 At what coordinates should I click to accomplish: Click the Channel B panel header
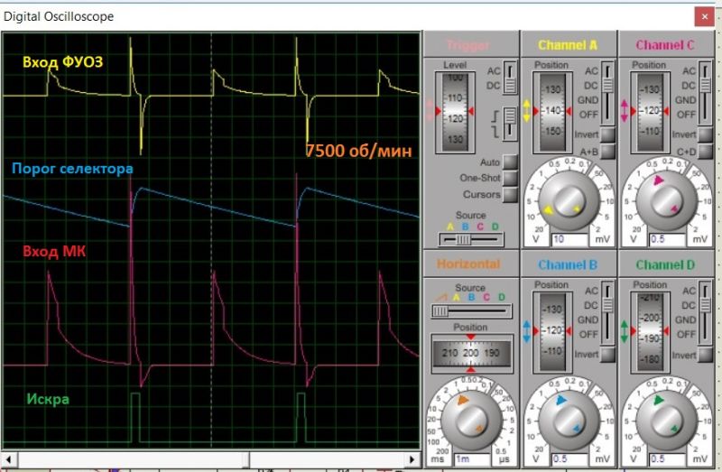tap(568, 264)
